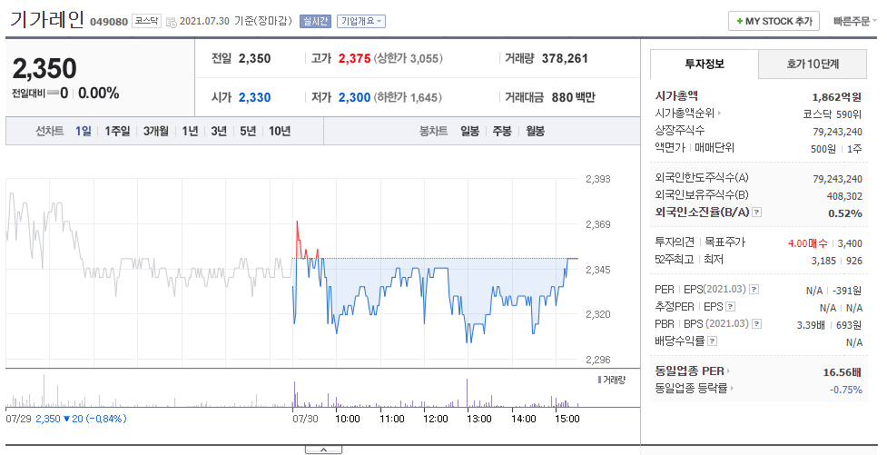The image size is (887, 455).
Task: Click the stock code 049080
Action: [109, 23]
